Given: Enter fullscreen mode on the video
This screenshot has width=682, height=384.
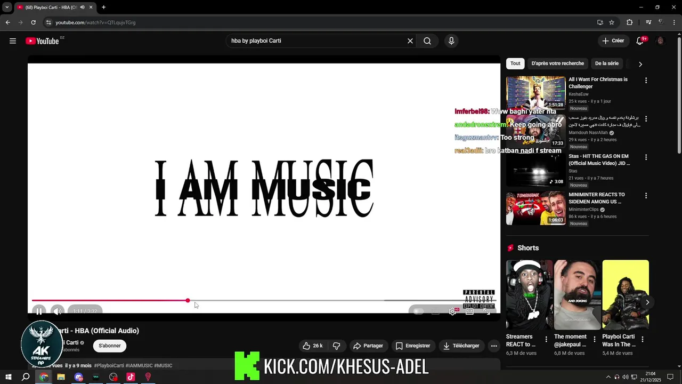Looking at the screenshot, I should pyautogui.click(x=486, y=311).
